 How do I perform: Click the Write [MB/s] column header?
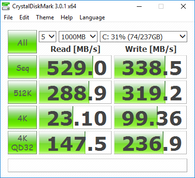click(151, 49)
